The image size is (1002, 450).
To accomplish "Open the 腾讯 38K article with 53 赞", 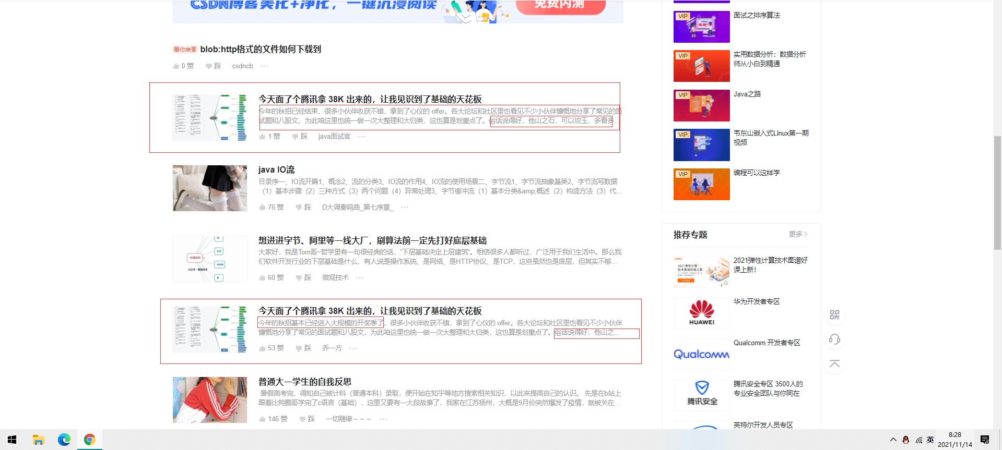I will (370, 311).
